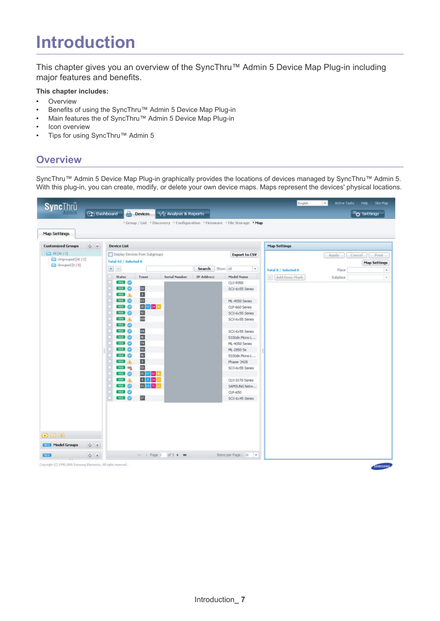Go to the Firmware submenu
This screenshot has width=440, height=621.
pyautogui.click(x=213, y=223)
